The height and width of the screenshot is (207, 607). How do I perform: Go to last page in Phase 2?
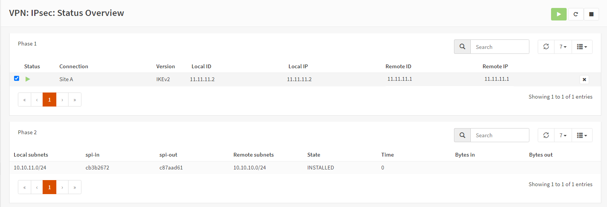pos(75,187)
